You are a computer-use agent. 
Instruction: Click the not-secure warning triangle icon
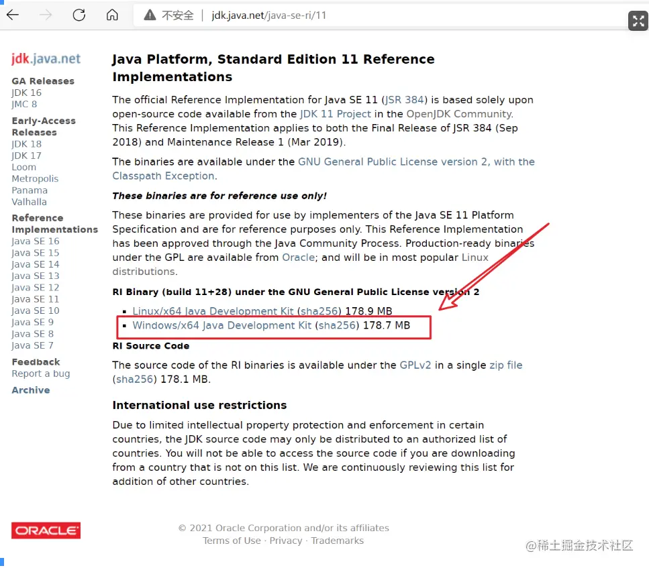[150, 15]
